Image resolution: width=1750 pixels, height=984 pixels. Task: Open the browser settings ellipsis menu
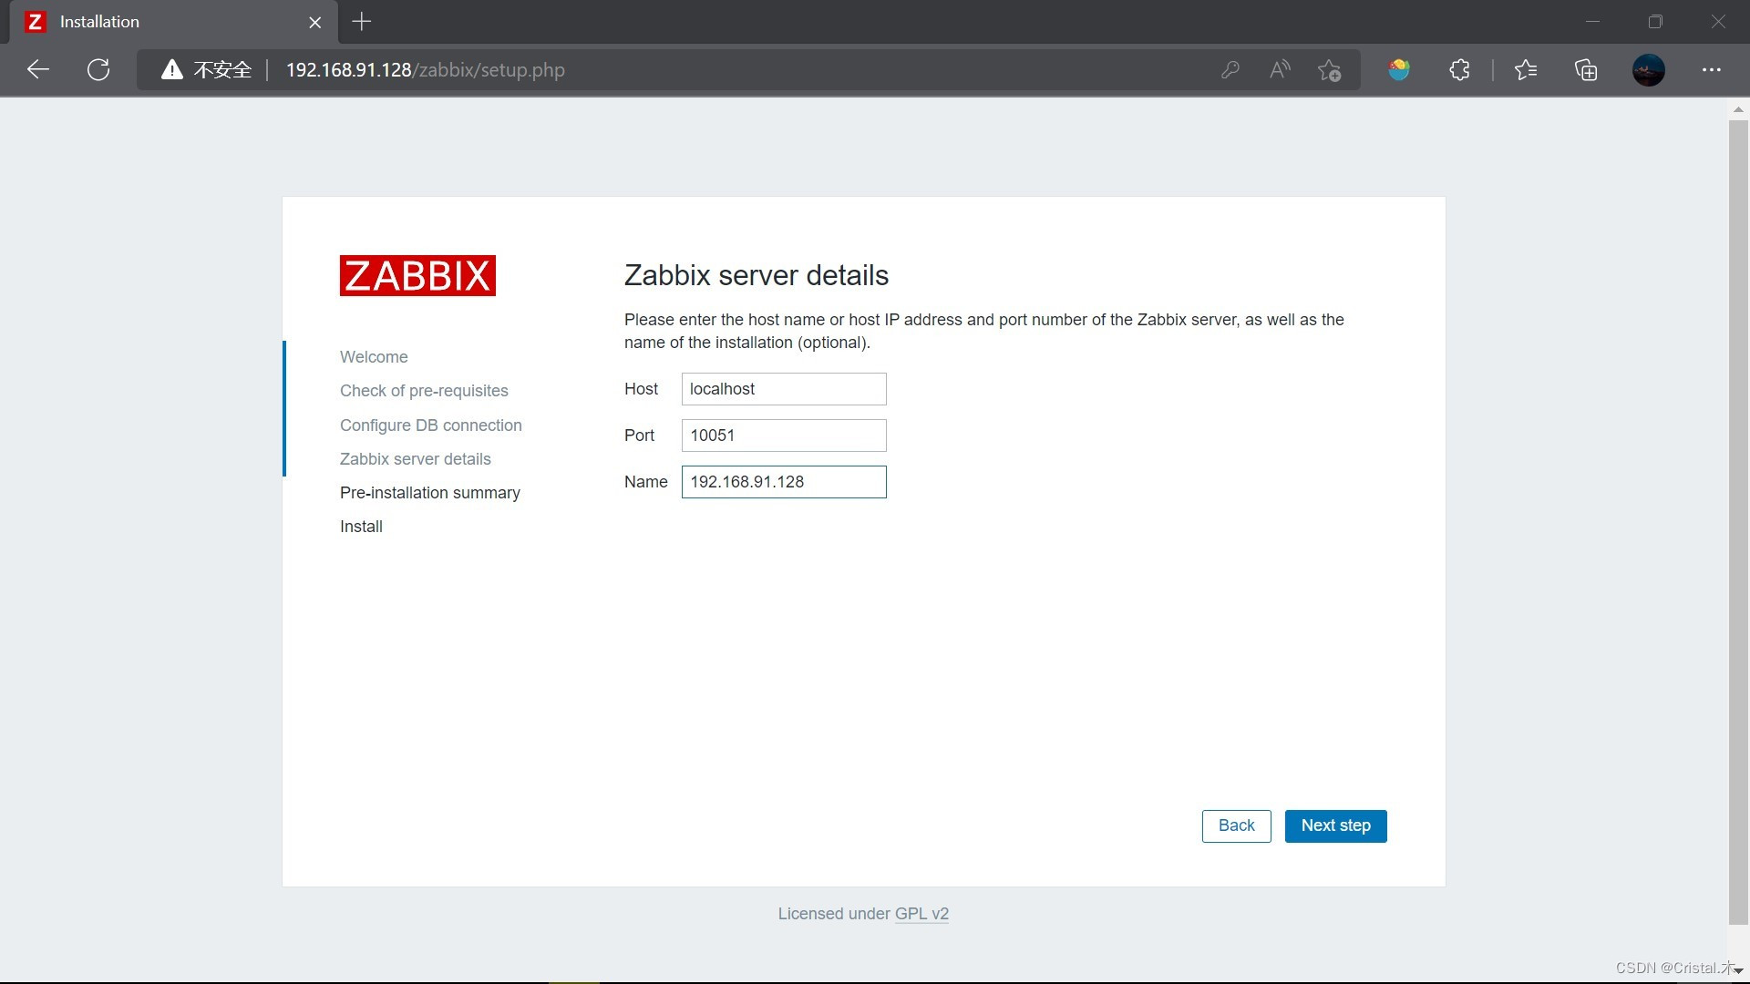[1711, 69]
